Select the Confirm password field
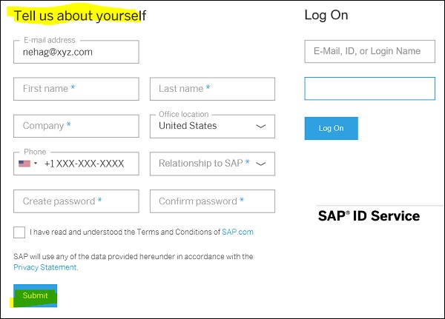This screenshot has height=319, width=445. click(x=212, y=201)
